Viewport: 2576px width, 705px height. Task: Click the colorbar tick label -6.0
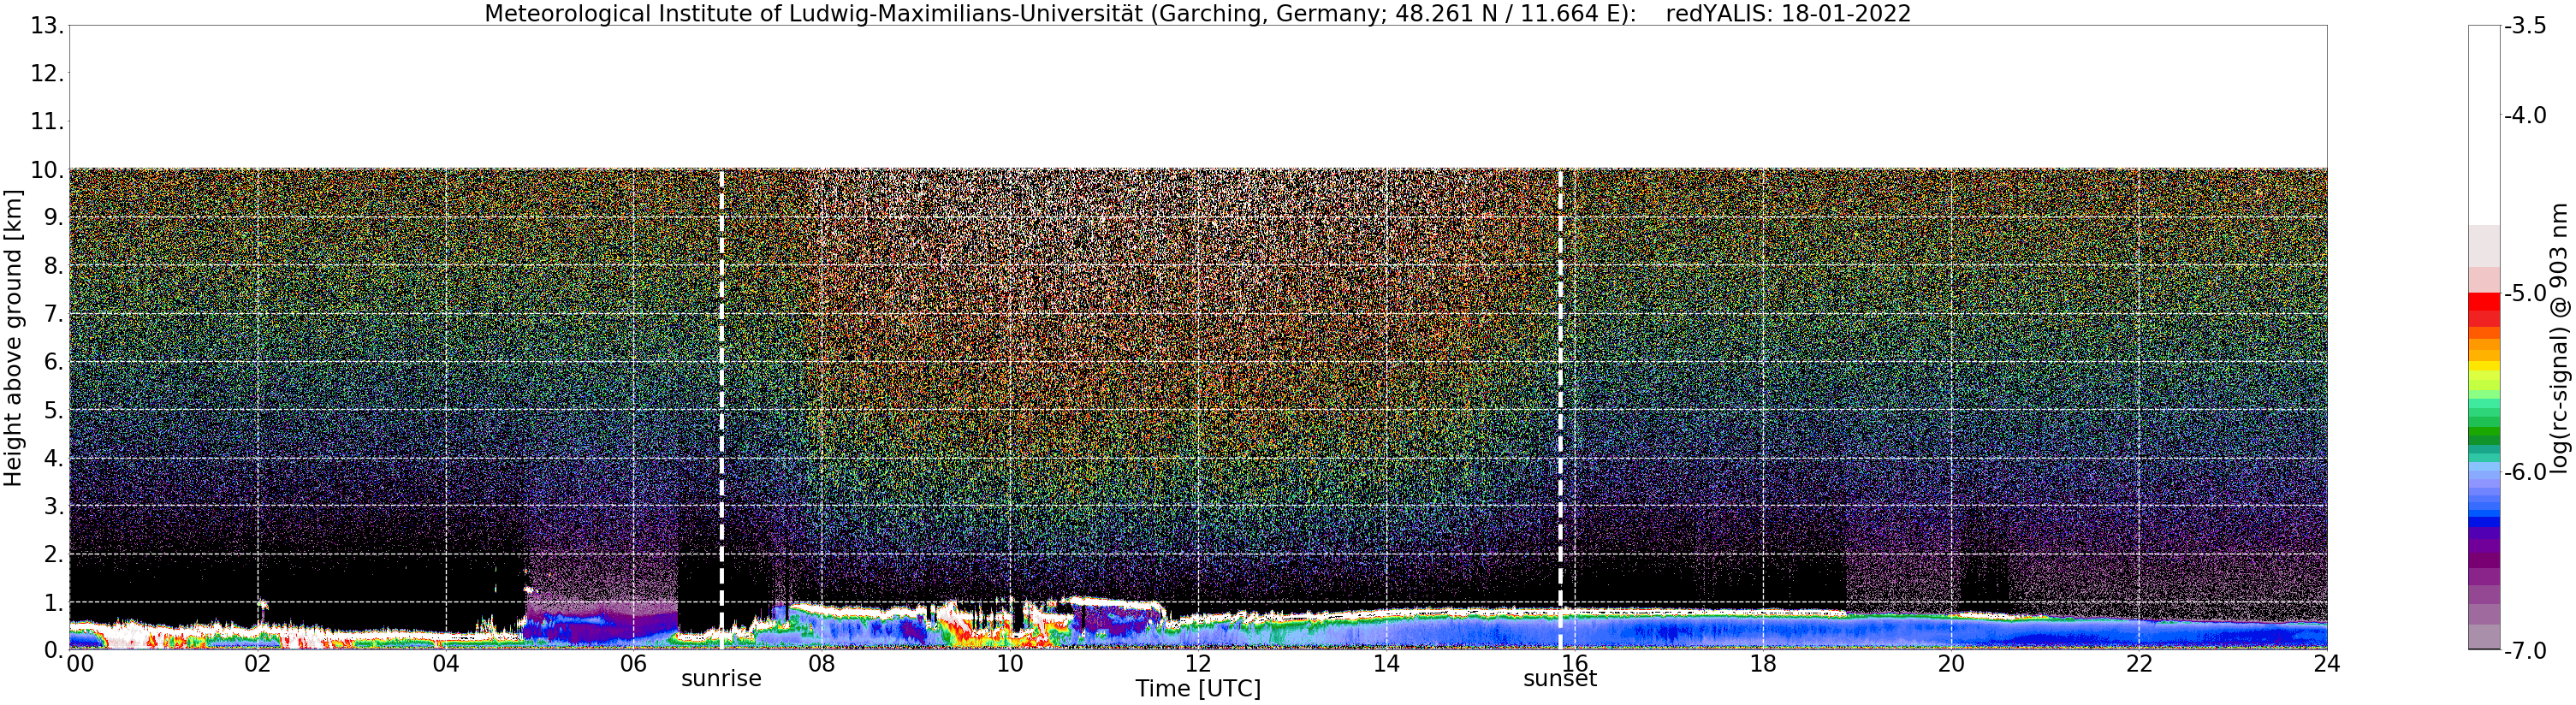[x=2527, y=472]
